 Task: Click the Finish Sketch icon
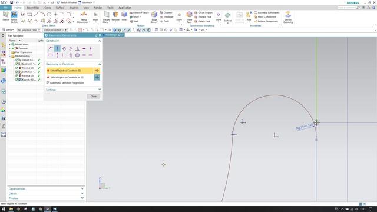[x=14, y=15]
